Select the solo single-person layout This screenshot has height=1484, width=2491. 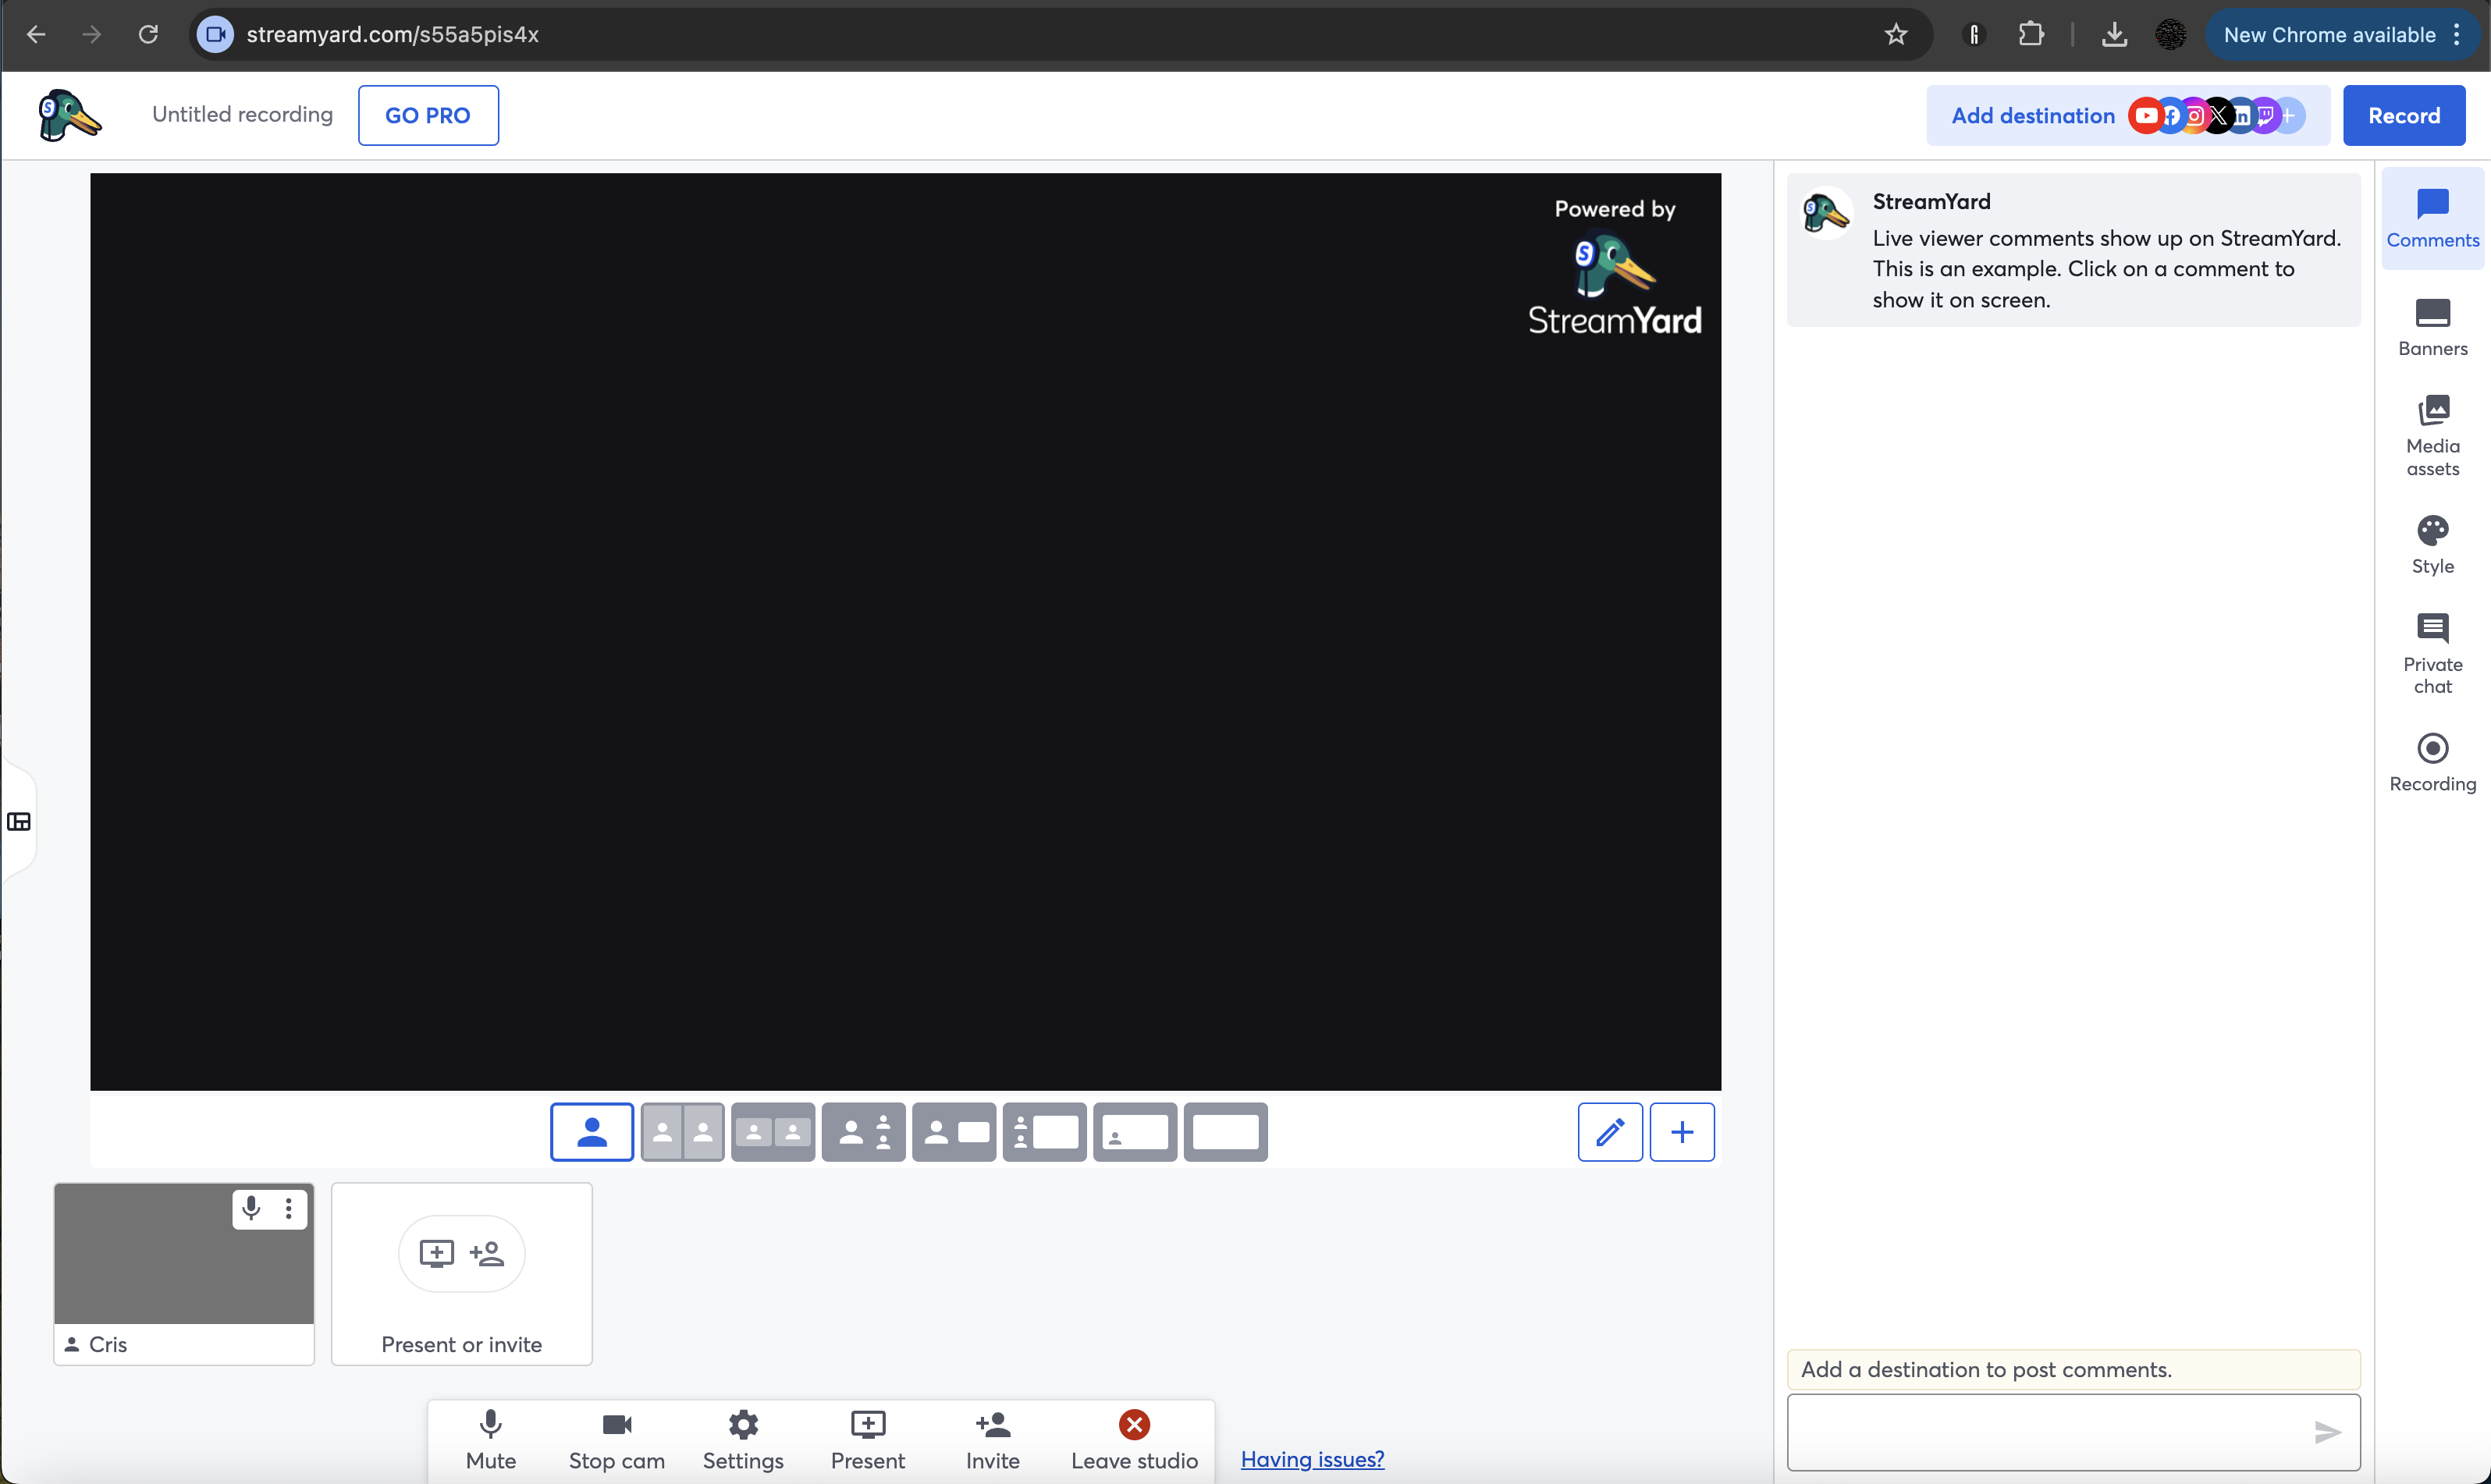click(x=592, y=1132)
